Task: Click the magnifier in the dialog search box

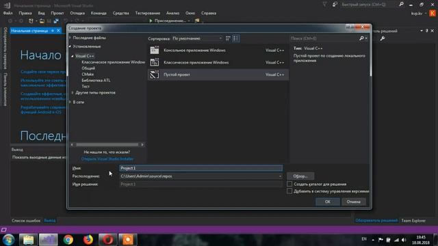Action: [x=361, y=38]
